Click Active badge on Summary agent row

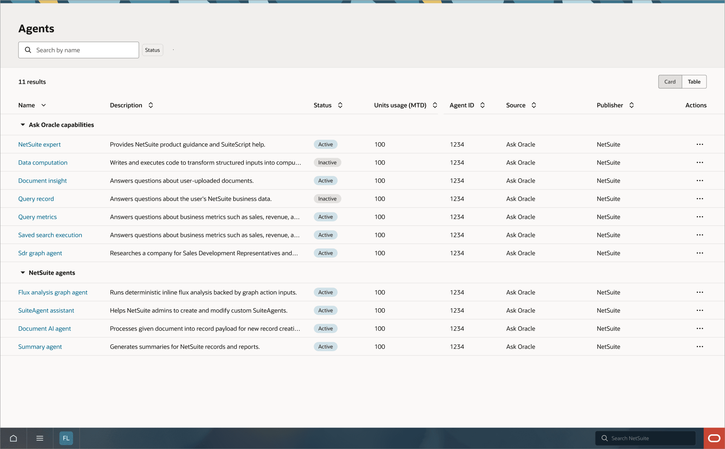tap(325, 347)
